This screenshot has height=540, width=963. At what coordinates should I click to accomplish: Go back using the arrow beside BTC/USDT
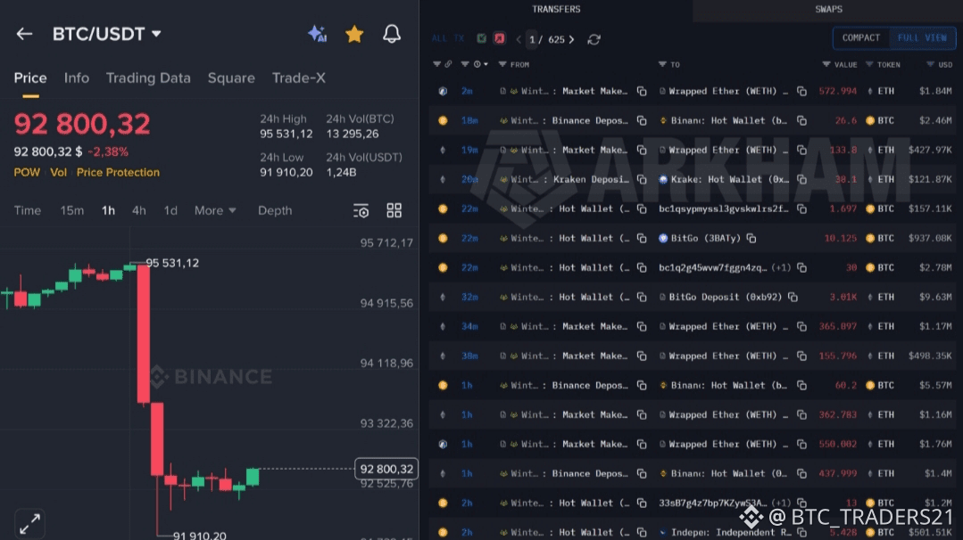click(24, 34)
